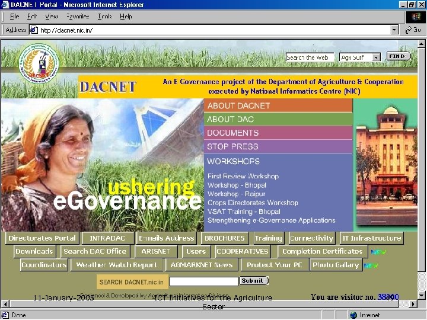Click the Users button
This screenshot has width=427, height=320.
point(196,251)
